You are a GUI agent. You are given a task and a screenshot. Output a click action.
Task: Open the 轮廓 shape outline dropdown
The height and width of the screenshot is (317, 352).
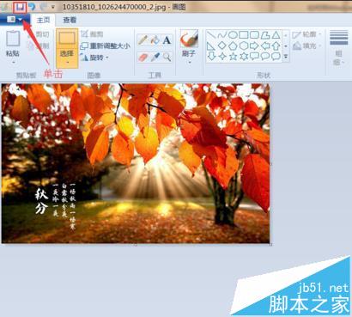307,34
